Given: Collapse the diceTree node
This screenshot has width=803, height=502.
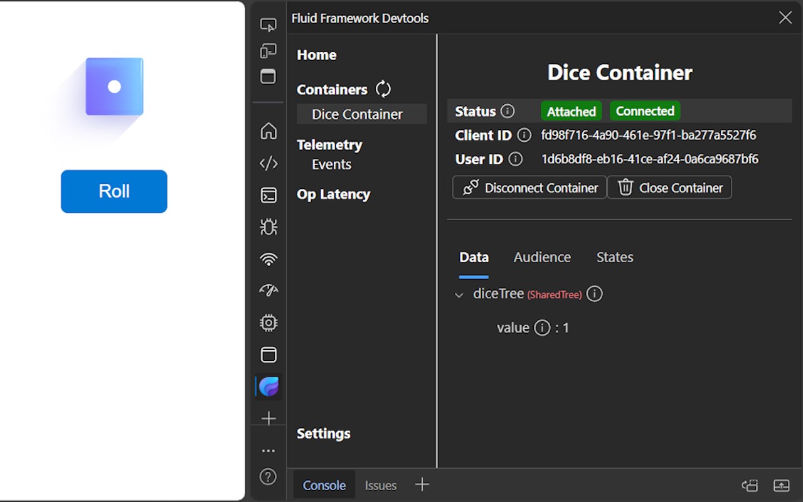Looking at the screenshot, I should tap(459, 294).
